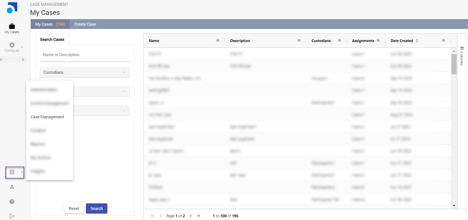
Task: Open the Description column menu icon
Action: 299,41
